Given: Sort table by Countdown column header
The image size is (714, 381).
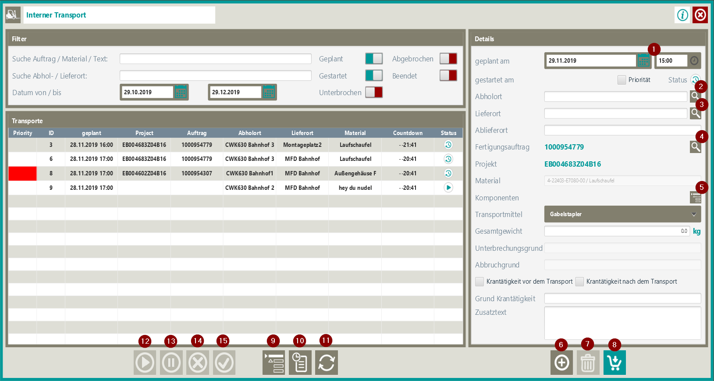Looking at the screenshot, I should pos(408,133).
